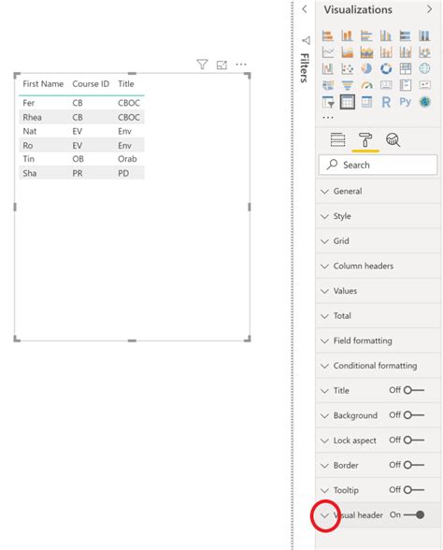Select the treemap visual
Screen dimensions: 443x550
tap(406, 69)
